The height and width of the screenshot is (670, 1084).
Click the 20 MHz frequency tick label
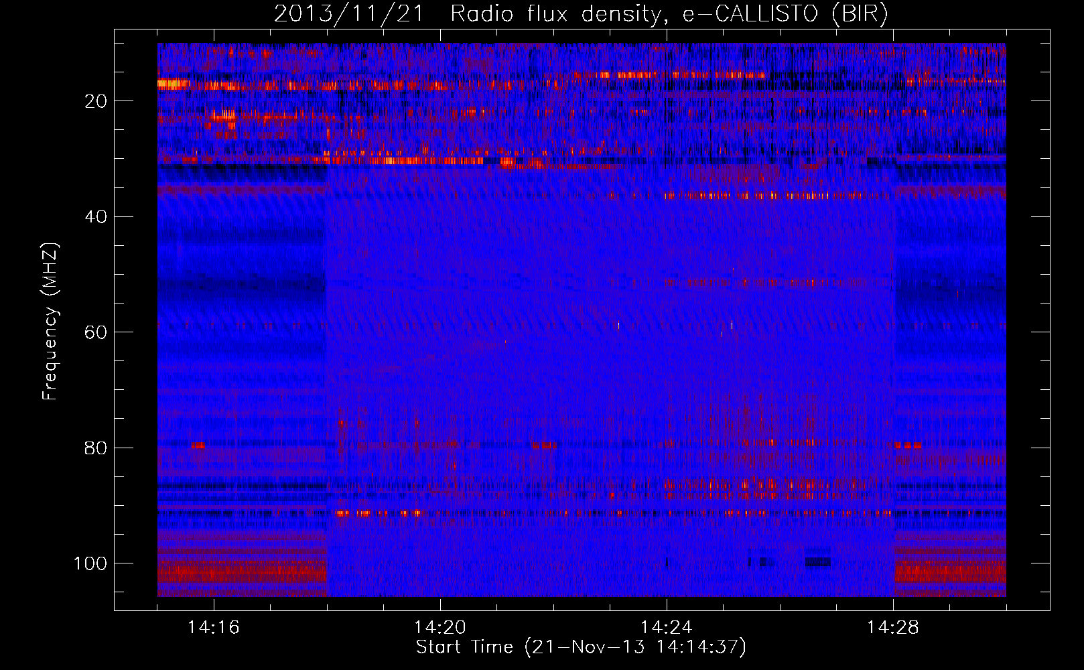pyautogui.click(x=96, y=101)
